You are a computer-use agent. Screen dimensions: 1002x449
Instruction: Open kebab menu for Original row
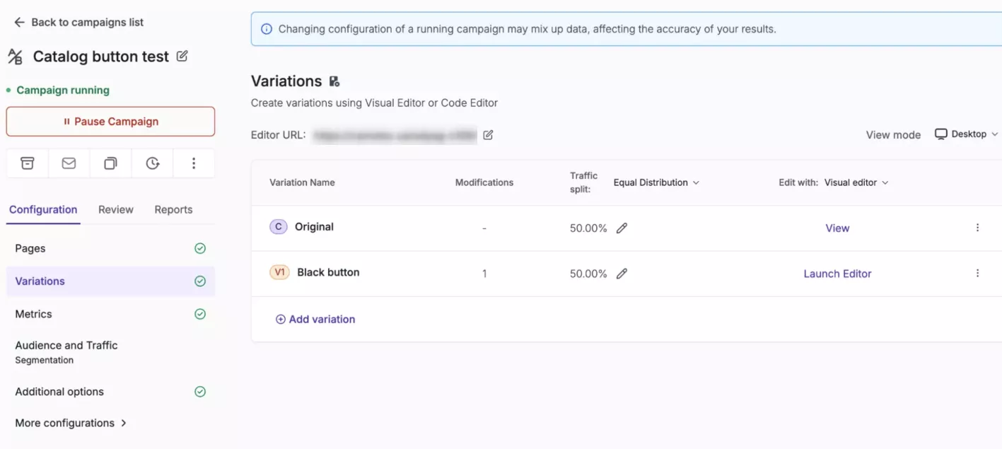tap(977, 228)
